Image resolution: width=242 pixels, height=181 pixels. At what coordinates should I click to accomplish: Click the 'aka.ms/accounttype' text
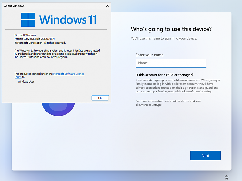tap(149, 105)
